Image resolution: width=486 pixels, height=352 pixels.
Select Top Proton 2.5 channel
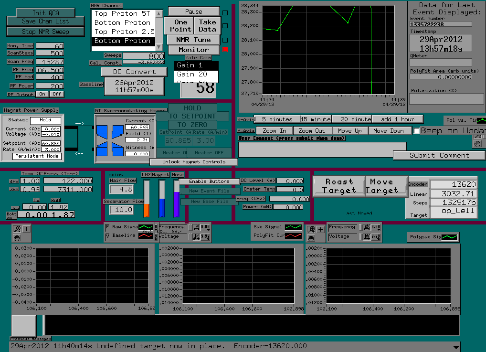coord(123,32)
